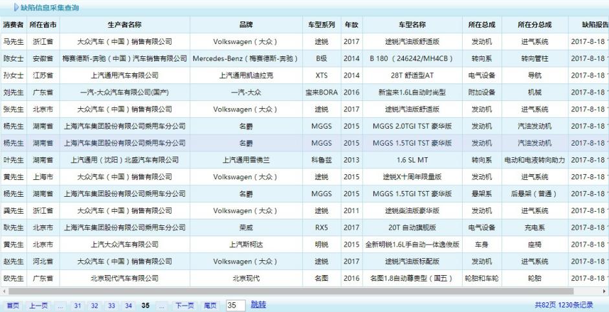This screenshot has width=609, height=312.
Task: Click the 电动和电液转向助力 cell
Action: pos(535,160)
